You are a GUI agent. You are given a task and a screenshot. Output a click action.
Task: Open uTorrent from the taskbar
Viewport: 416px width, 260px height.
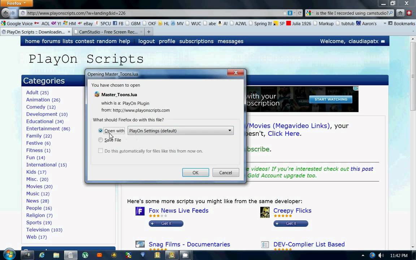tap(85, 255)
